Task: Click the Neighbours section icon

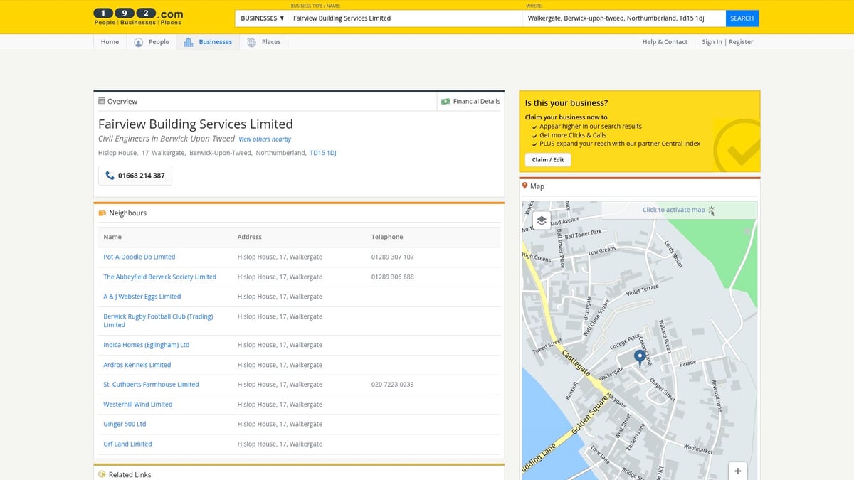Action: (x=102, y=213)
